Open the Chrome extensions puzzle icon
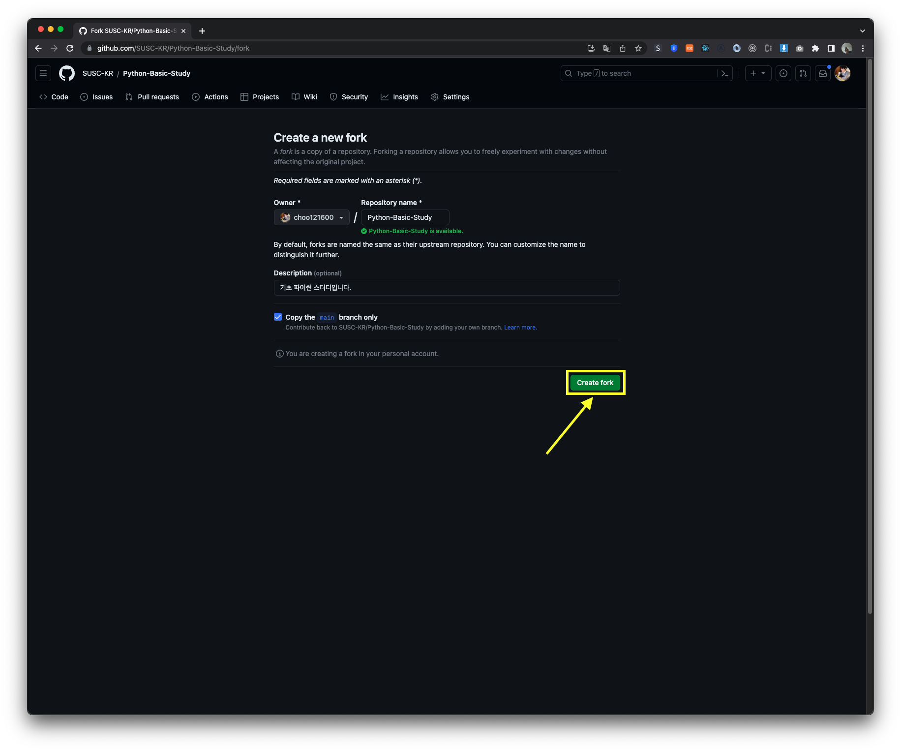Viewport: 901px width, 751px height. (x=815, y=48)
